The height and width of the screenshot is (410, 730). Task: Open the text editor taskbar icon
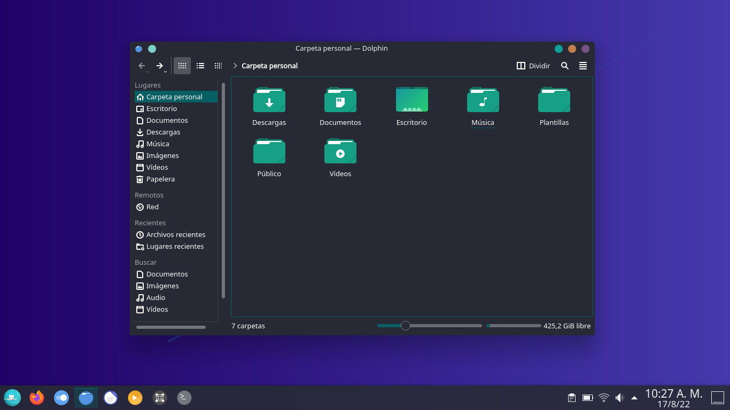[111, 398]
